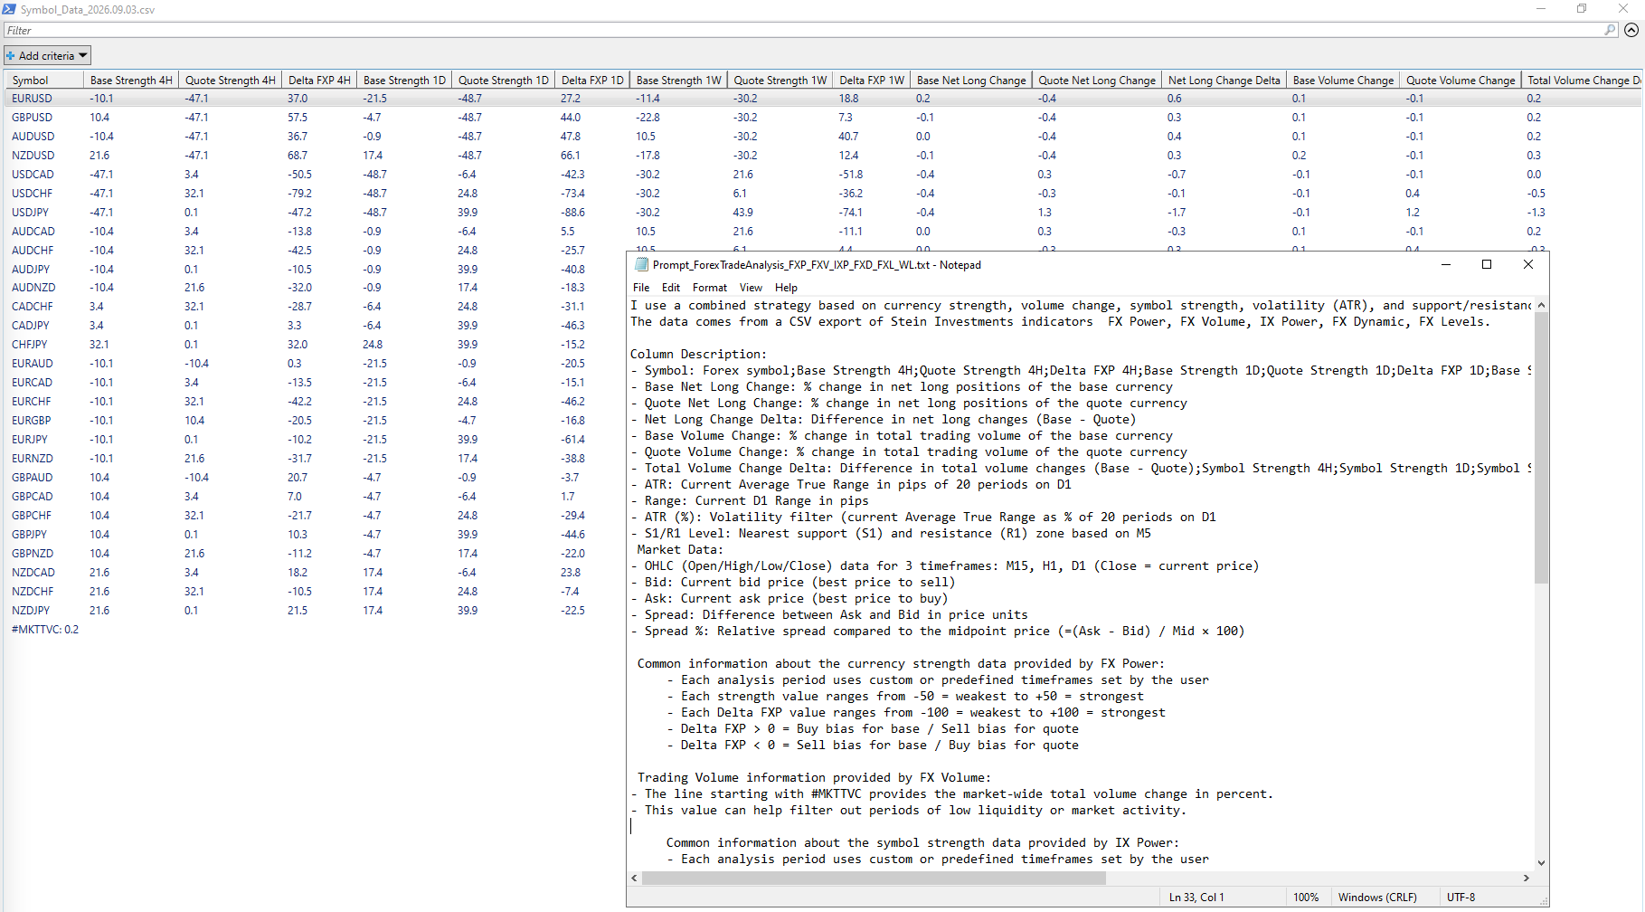Click the Notepad horizontal scrollbar right arrow
The width and height of the screenshot is (1645, 912).
pos(1527,878)
